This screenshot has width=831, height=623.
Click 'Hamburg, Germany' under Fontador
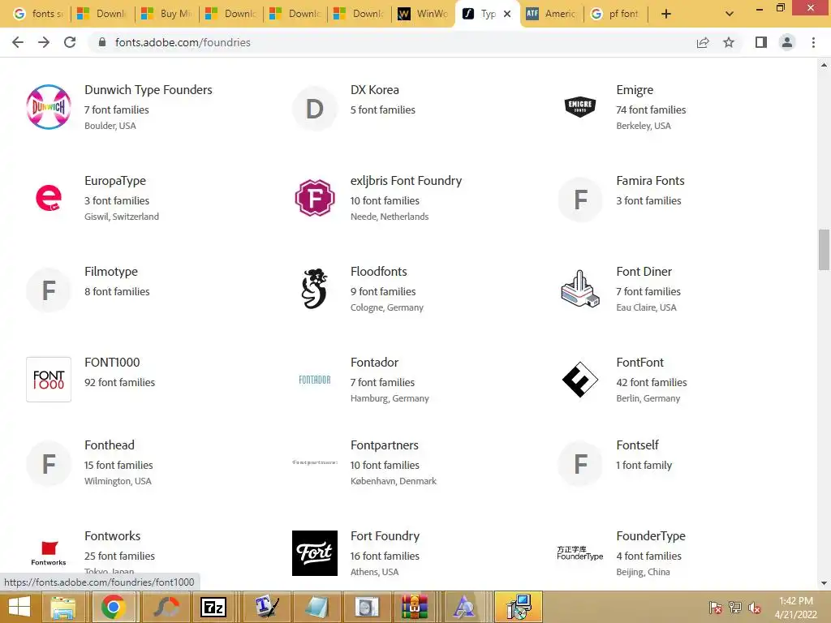[390, 398]
